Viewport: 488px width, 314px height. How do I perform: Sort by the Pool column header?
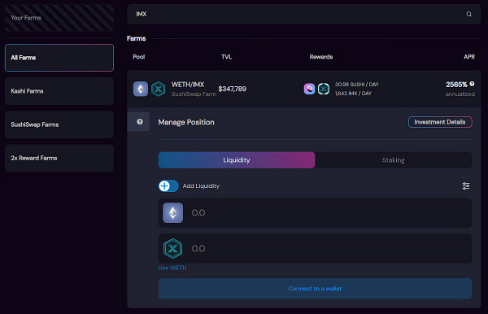[x=139, y=57]
